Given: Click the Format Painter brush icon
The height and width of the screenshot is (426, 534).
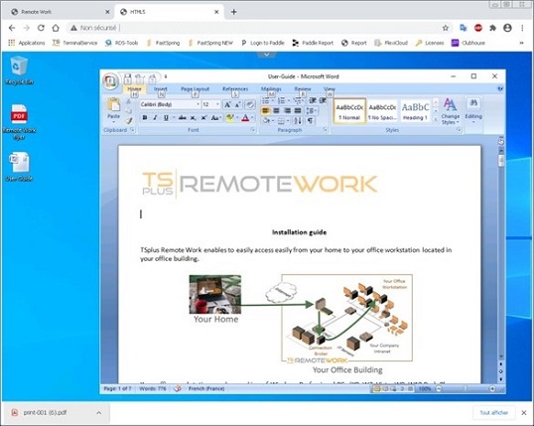Looking at the screenshot, I should pos(129,120).
